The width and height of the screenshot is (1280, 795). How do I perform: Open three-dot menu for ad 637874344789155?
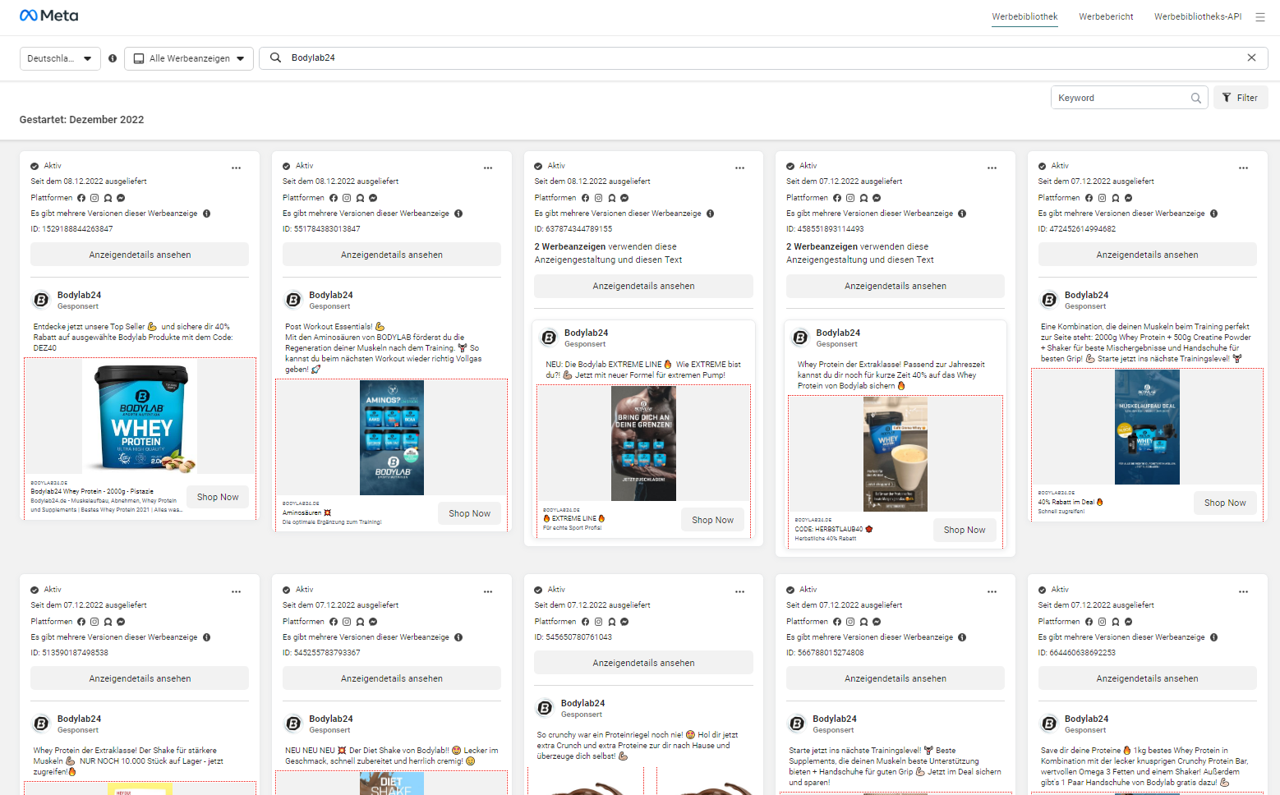click(x=740, y=168)
